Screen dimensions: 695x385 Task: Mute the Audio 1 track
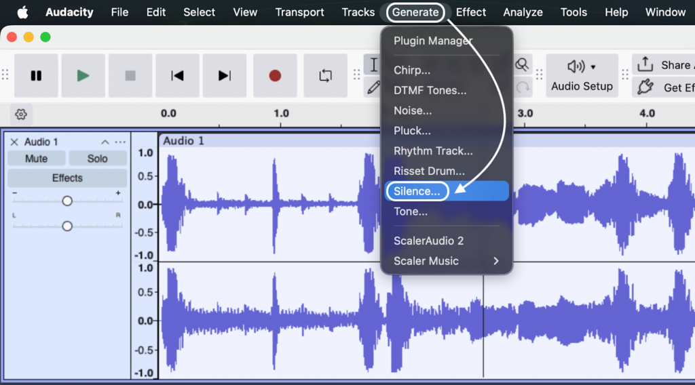(x=37, y=159)
